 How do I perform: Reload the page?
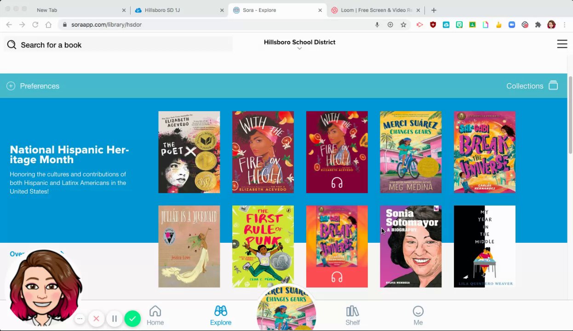[x=35, y=25]
